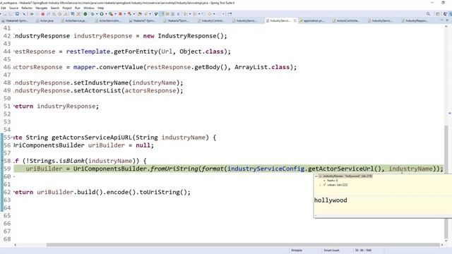Open the Navigate menu
Viewport: 452px width, 254px height.
point(41,8)
